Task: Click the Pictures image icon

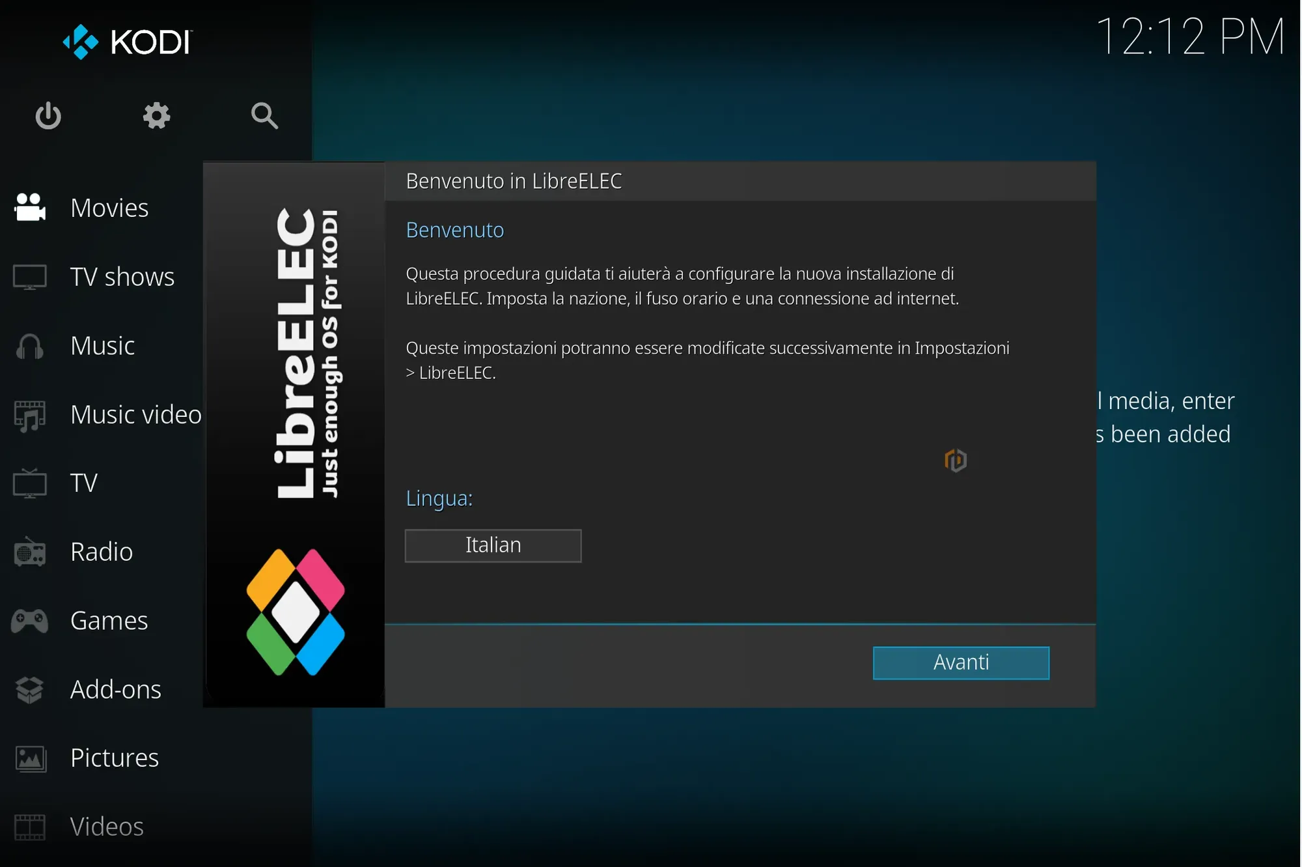Action: tap(30, 758)
